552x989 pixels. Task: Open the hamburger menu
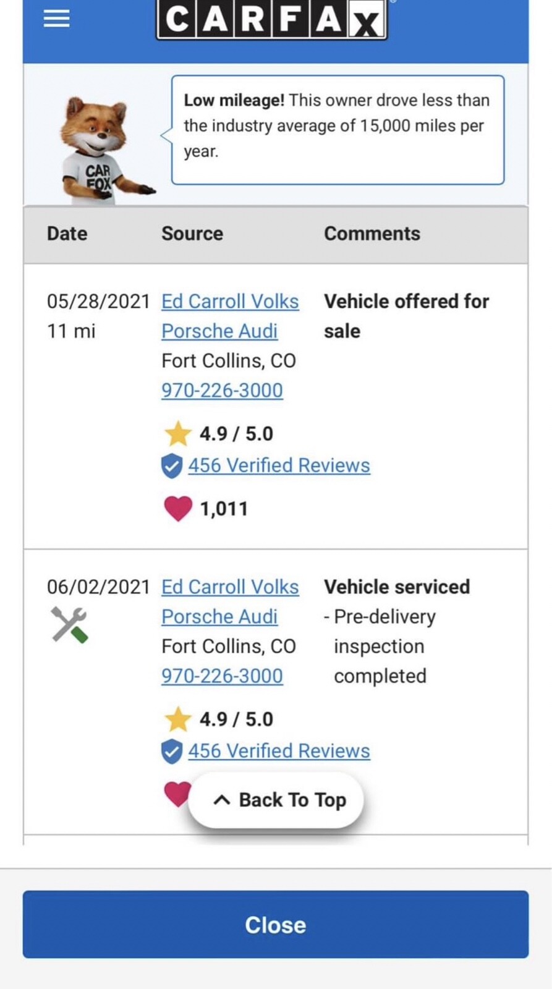[x=56, y=19]
